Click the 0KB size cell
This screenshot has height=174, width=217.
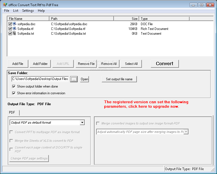[135, 34]
